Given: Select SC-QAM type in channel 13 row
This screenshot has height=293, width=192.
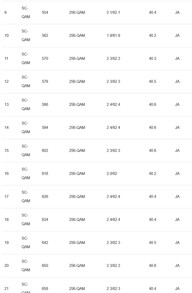Looking at the screenshot, I should [x=26, y=105].
